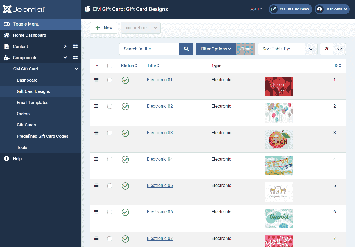This screenshot has height=247, width=355.
Task: Open the User Menu dropdown
Action: pyautogui.click(x=332, y=9)
